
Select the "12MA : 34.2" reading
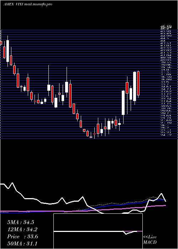point(22,229)
